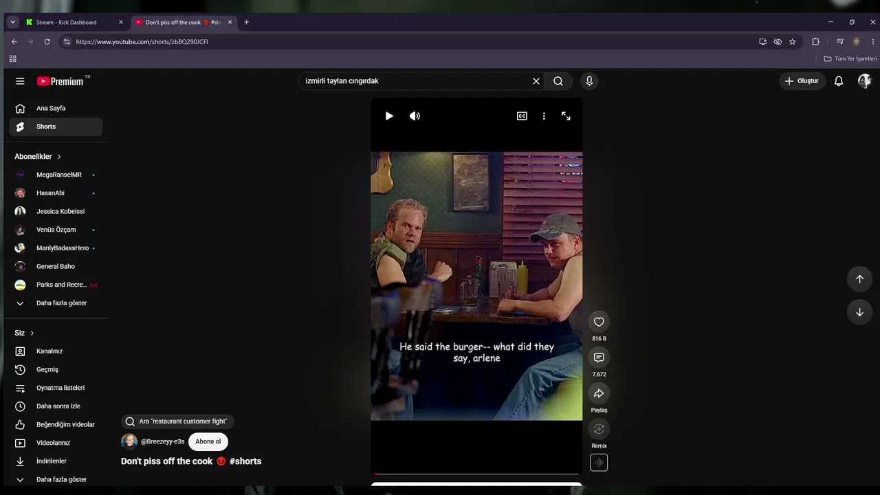
Task: Subscribe using the Abone ol button
Action: (208, 441)
